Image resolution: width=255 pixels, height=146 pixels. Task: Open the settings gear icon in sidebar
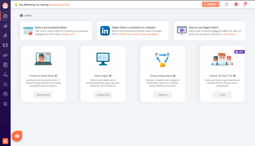click(5, 104)
